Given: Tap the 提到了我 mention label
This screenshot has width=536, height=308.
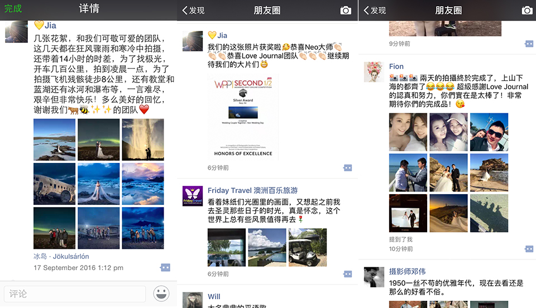Looking at the screenshot, I should click(x=401, y=239).
